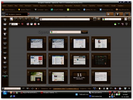Screen dimensions: 133x100
Task: Click the red shield icon next to zoom
Action: click(22, 24)
